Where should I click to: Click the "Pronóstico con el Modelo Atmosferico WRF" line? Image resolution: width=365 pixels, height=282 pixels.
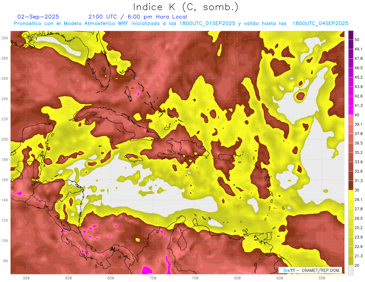pyautogui.click(x=181, y=23)
